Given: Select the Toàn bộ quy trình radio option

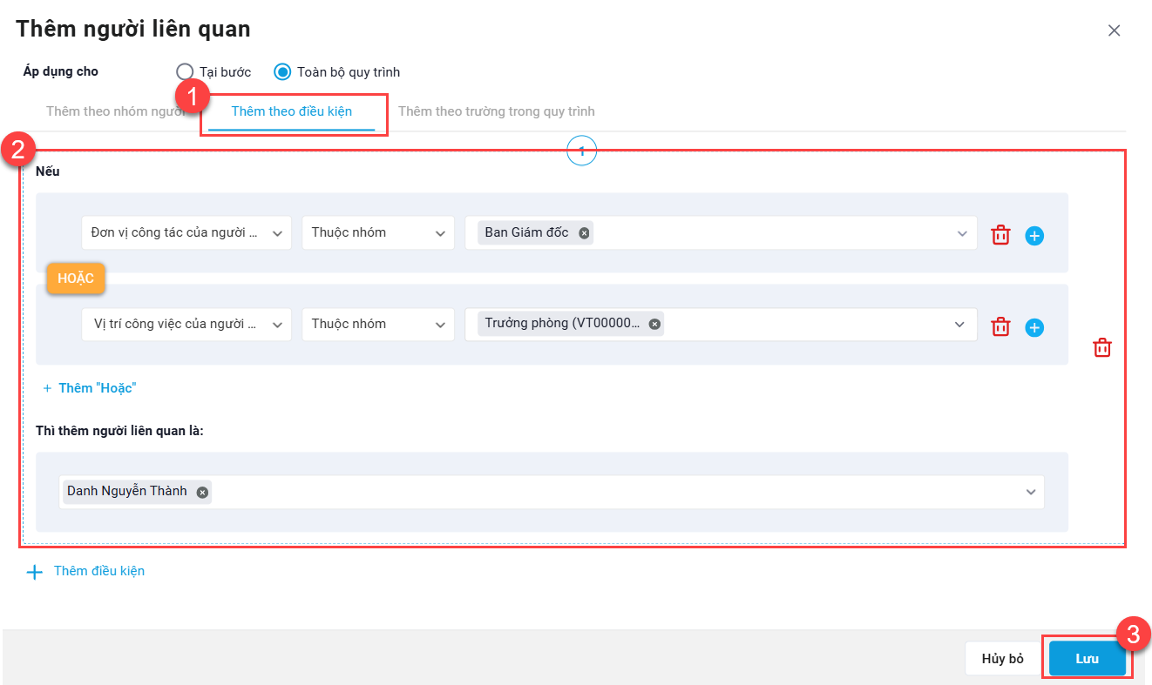Looking at the screenshot, I should [282, 71].
